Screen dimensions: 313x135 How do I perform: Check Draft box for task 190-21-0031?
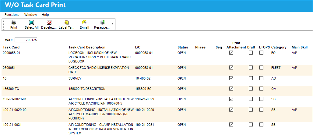[x=251, y=125]
